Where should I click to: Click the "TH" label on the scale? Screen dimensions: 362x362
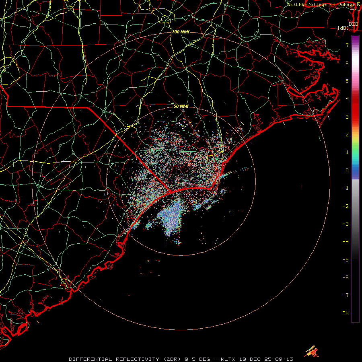point(346,313)
